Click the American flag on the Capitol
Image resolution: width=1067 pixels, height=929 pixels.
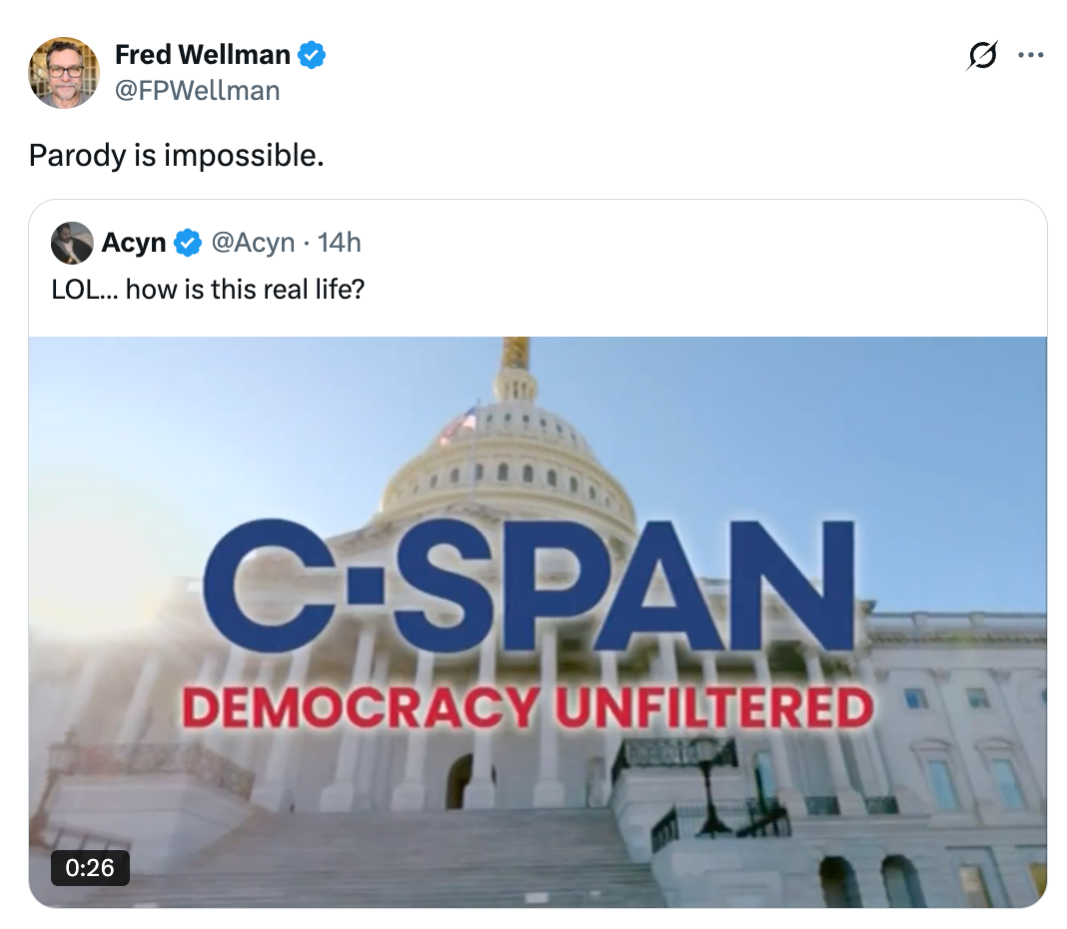coord(459,423)
